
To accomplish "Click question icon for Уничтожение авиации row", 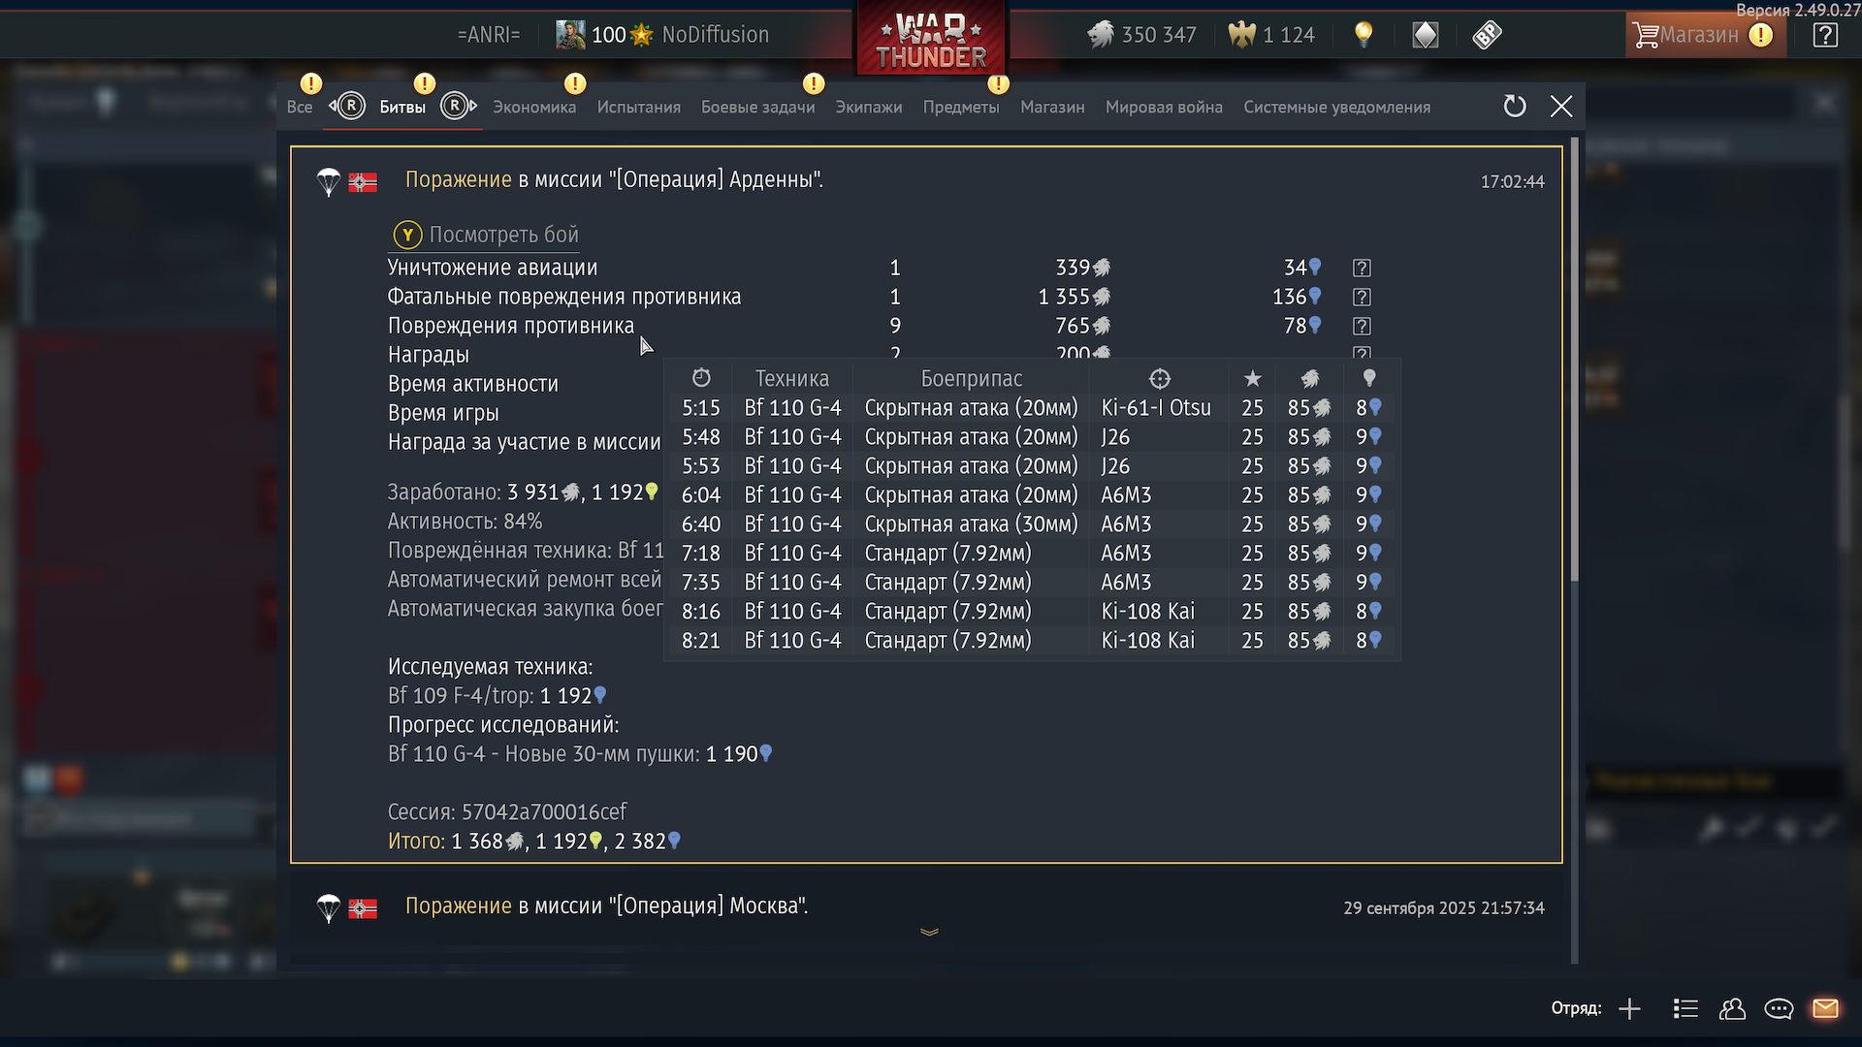I will [x=1362, y=268].
